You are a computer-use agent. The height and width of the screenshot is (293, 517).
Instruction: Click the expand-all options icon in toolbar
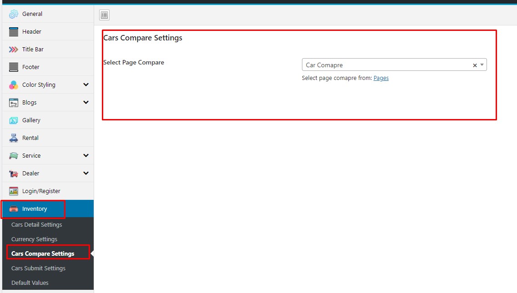click(105, 15)
